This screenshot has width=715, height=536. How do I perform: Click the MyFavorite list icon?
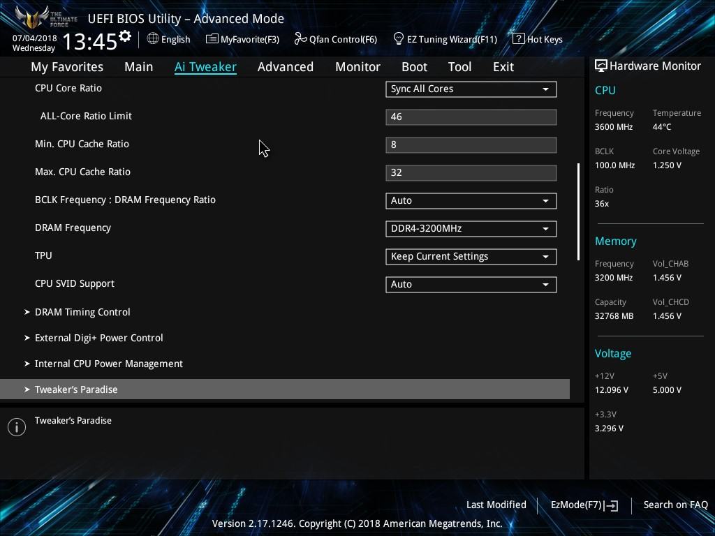click(212, 39)
